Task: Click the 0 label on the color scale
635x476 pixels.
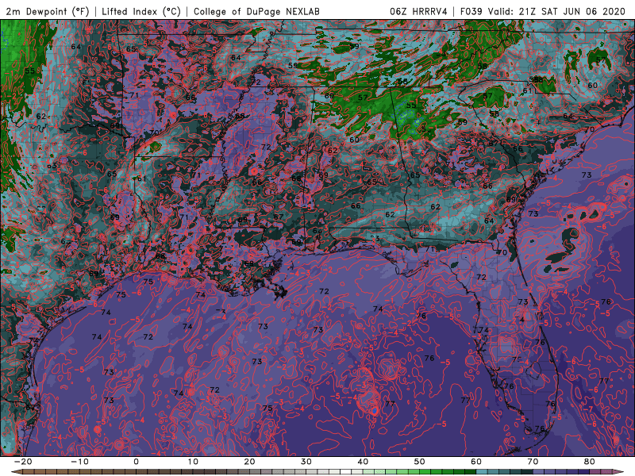Action: [136, 462]
